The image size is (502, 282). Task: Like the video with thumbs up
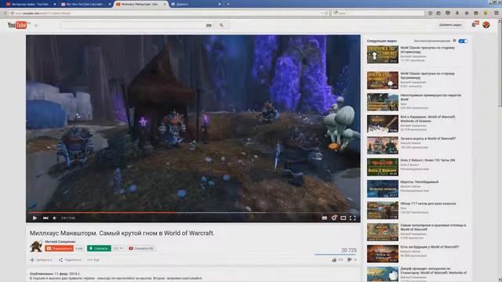[334, 260]
